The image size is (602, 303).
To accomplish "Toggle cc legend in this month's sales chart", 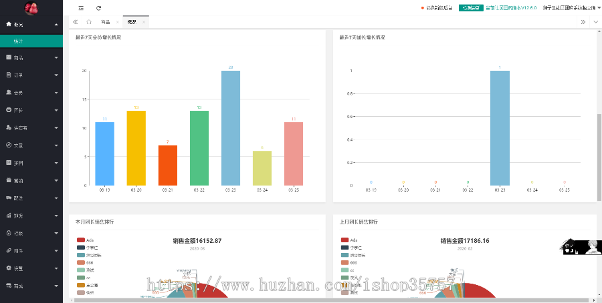I will point(84,278).
